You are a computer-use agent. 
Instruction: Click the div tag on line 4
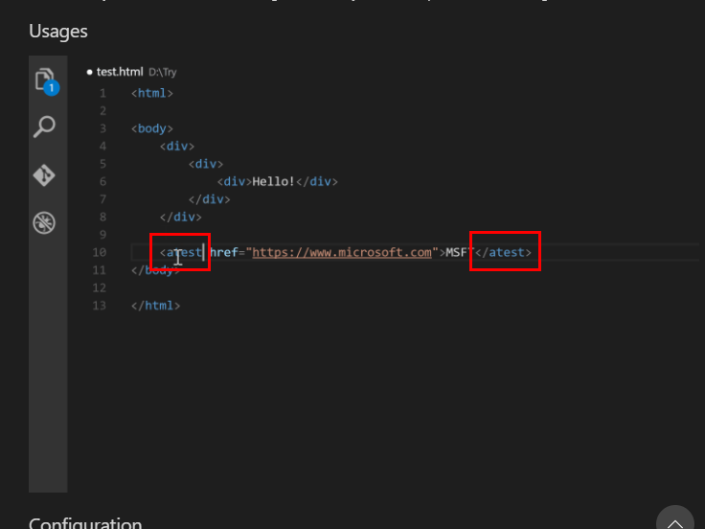click(177, 147)
